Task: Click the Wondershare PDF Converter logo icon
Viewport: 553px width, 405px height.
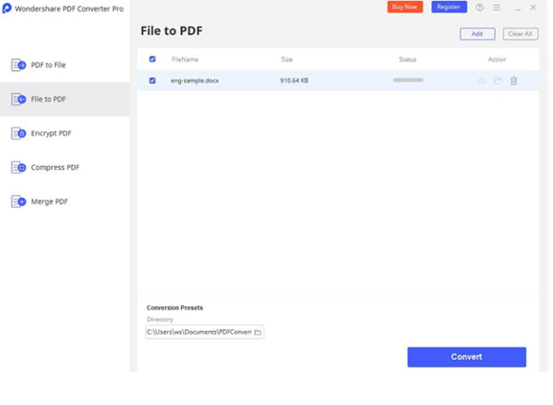Action: pyautogui.click(x=7, y=8)
